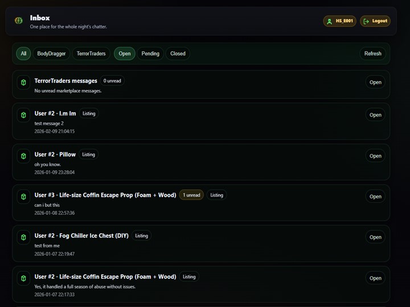Click cube icon of Fog Chiller conversation
This screenshot has width=410, height=307.
pos(23,237)
